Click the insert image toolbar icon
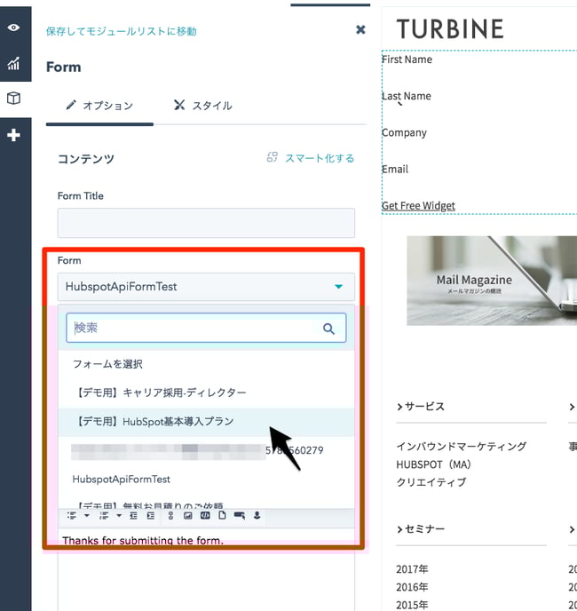This screenshot has width=577, height=611. click(188, 515)
